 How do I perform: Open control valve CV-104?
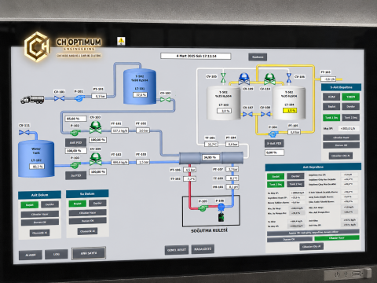tap(96, 159)
